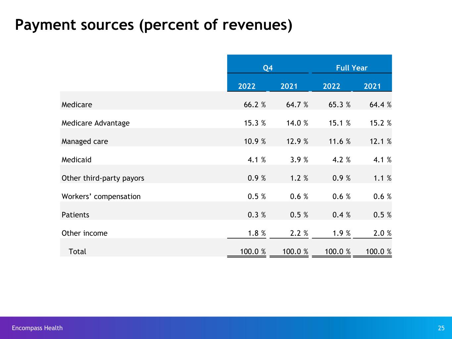Click the 1.8 % Other income value

click(x=257, y=233)
